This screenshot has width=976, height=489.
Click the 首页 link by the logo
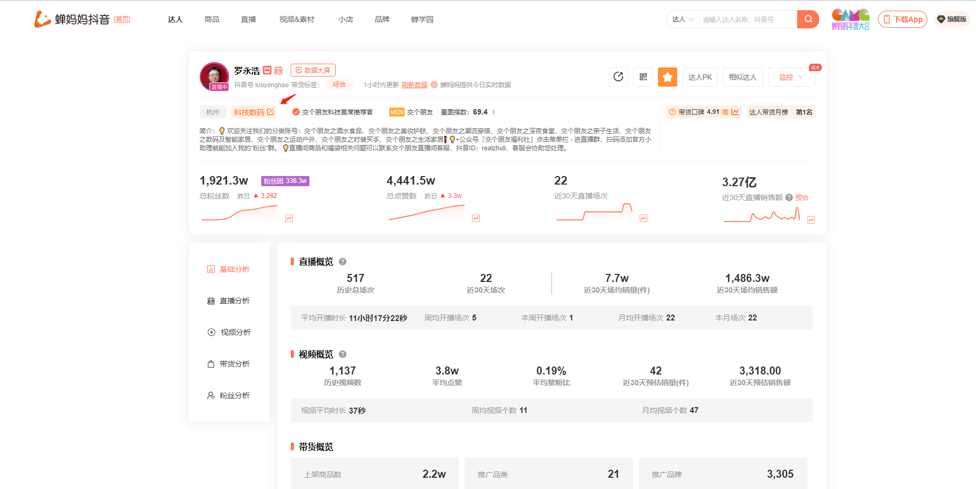(x=122, y=19)
